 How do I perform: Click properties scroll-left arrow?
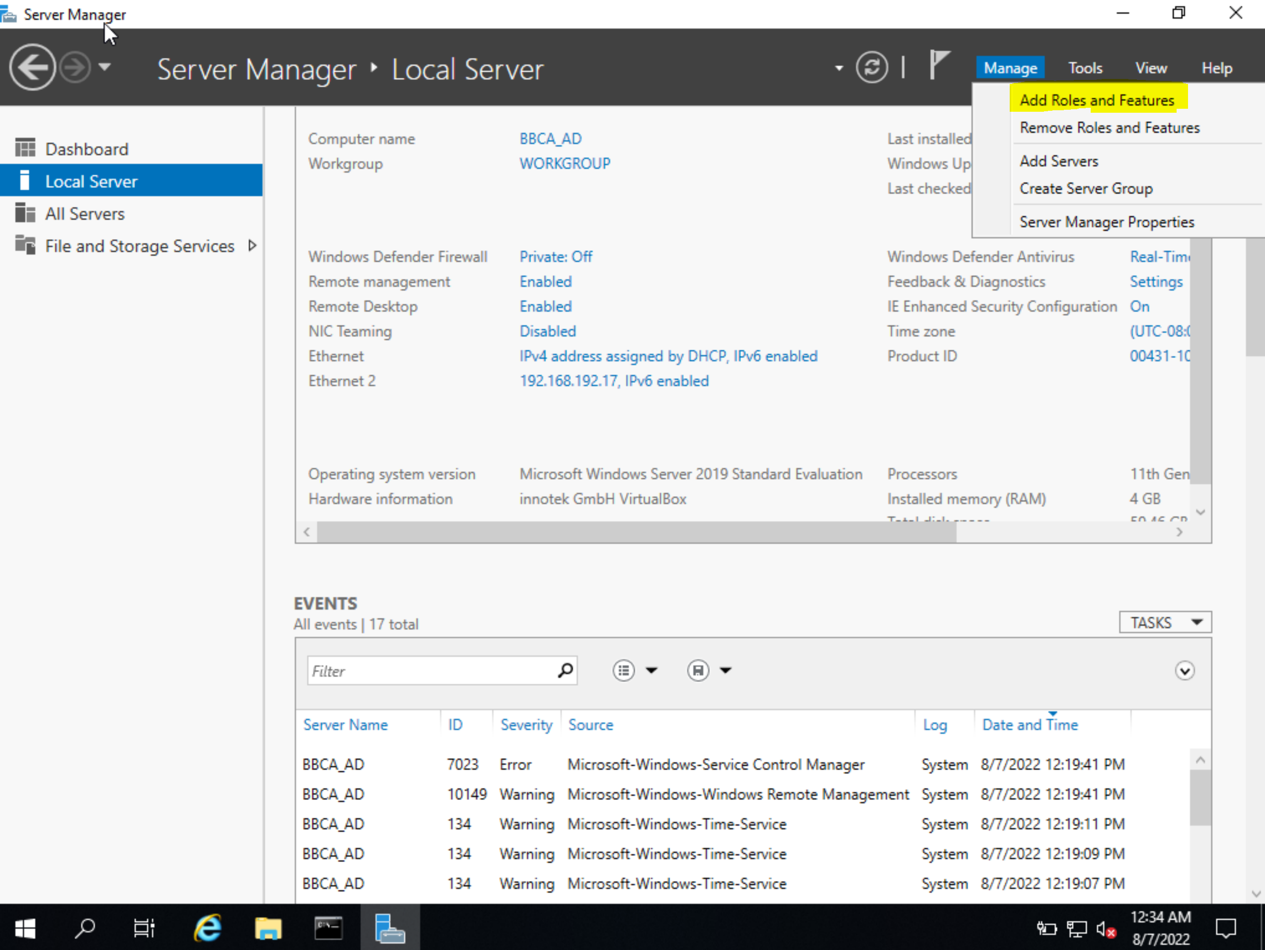pyautogui.click(x=306, y=532)
